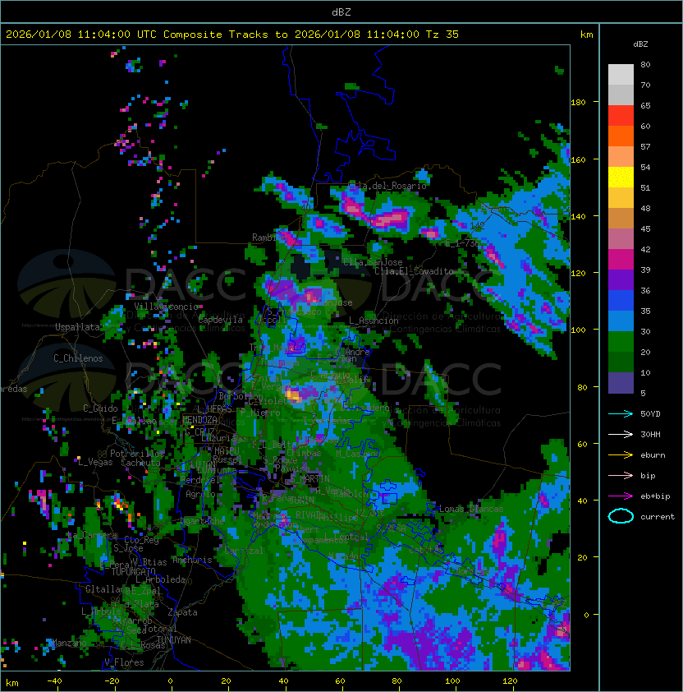The image size is (683, 692).
Task: Click the '180' tick on vertical axis
Action: pyautogui.click(x=578, y=103)
